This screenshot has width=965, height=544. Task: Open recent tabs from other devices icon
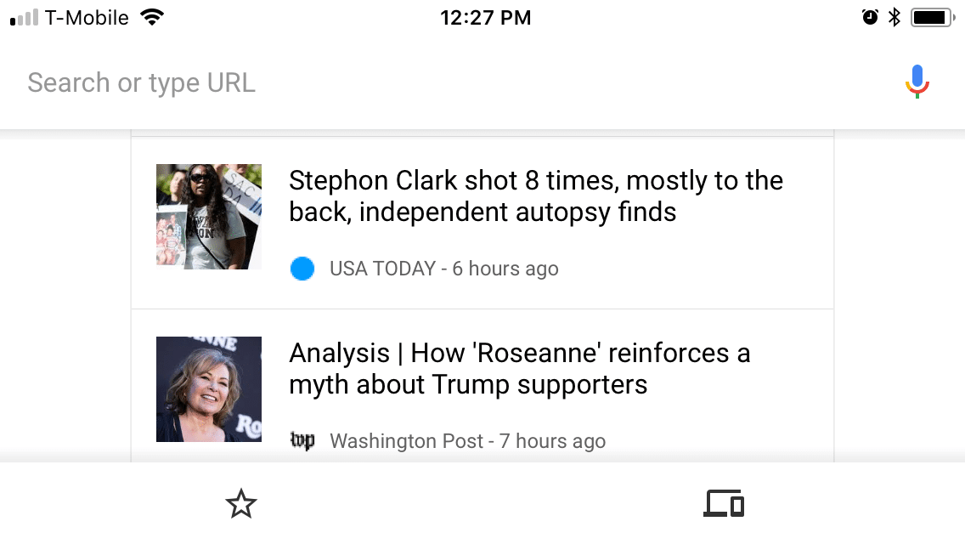(724, 504)
